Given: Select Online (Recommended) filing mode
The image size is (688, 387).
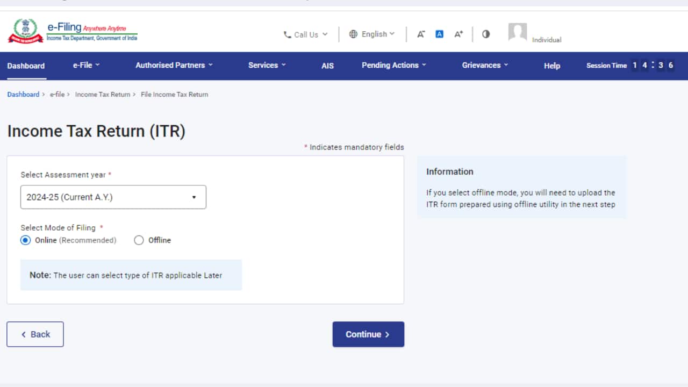Looking at the screenshot, I should (26, 240).
